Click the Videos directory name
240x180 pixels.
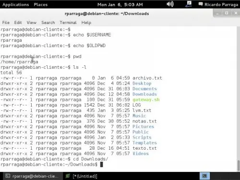click(x=141, y=154)
